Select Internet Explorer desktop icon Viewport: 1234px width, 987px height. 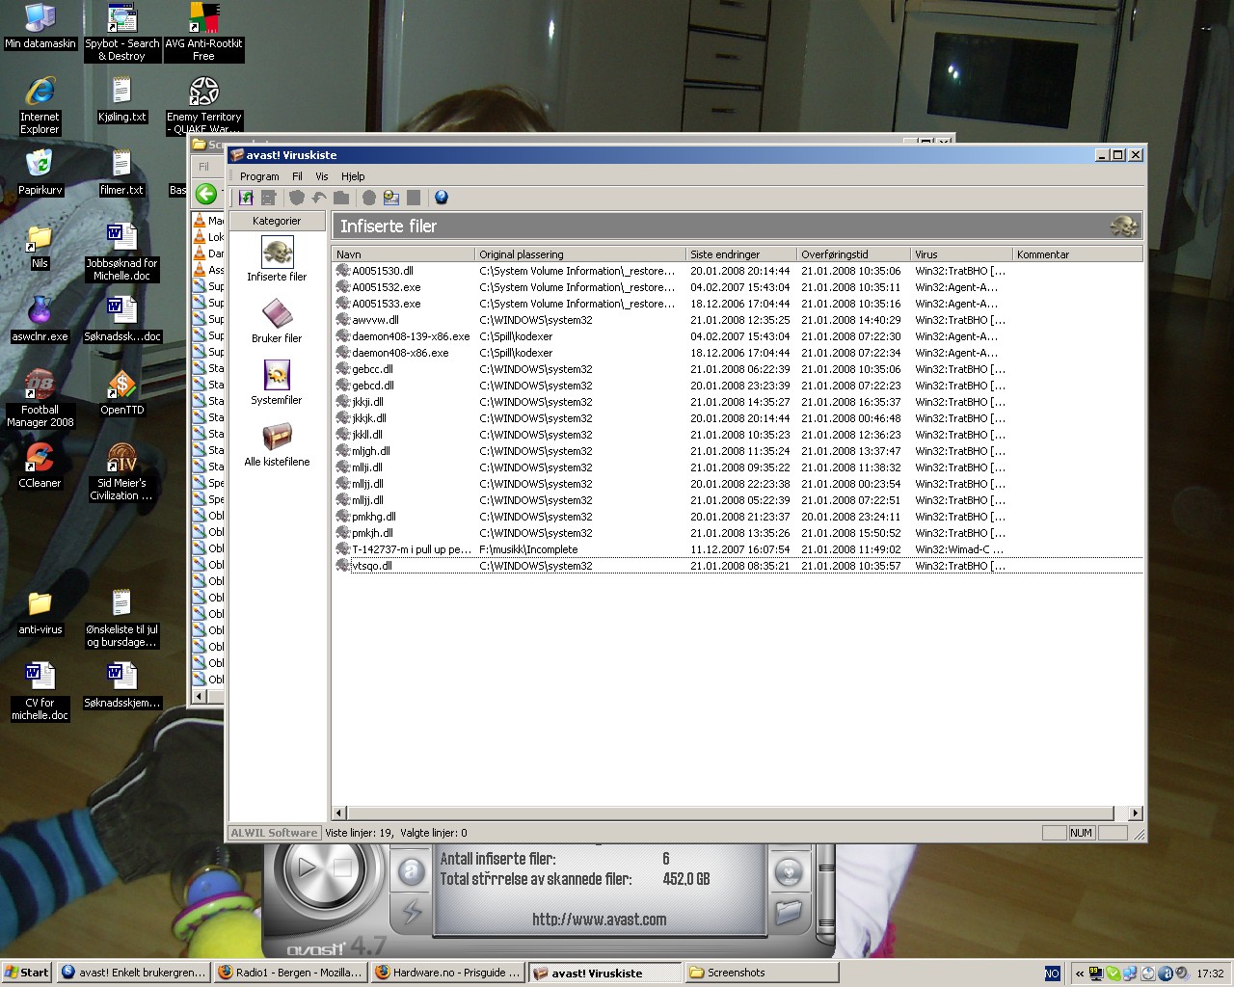coord(40,106)
